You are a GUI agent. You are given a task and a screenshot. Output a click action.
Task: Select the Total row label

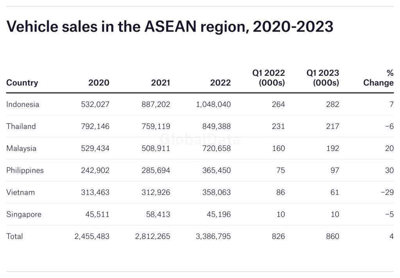click(x=15, y=236)
